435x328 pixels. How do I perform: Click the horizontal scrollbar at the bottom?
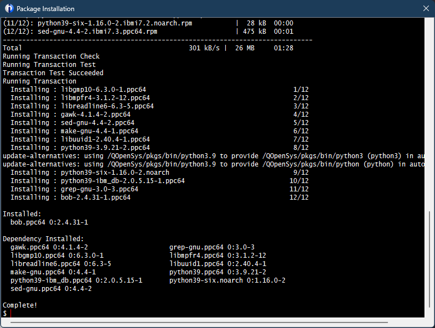point(216,320)
